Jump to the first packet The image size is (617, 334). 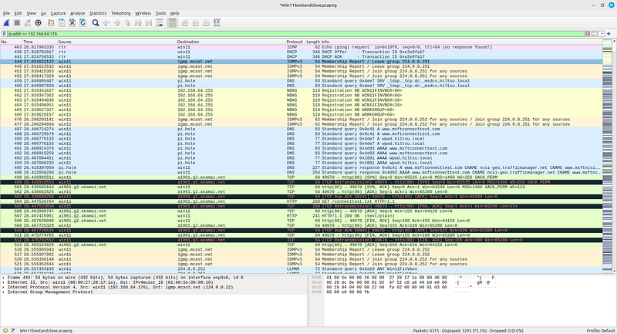138,23
